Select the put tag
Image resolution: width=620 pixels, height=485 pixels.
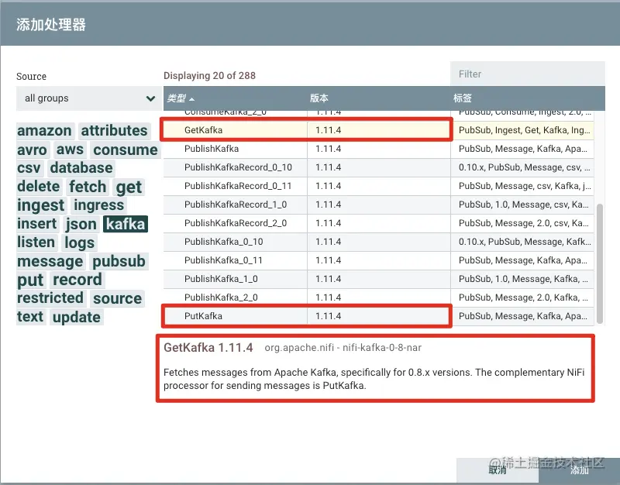click(30, 280)
